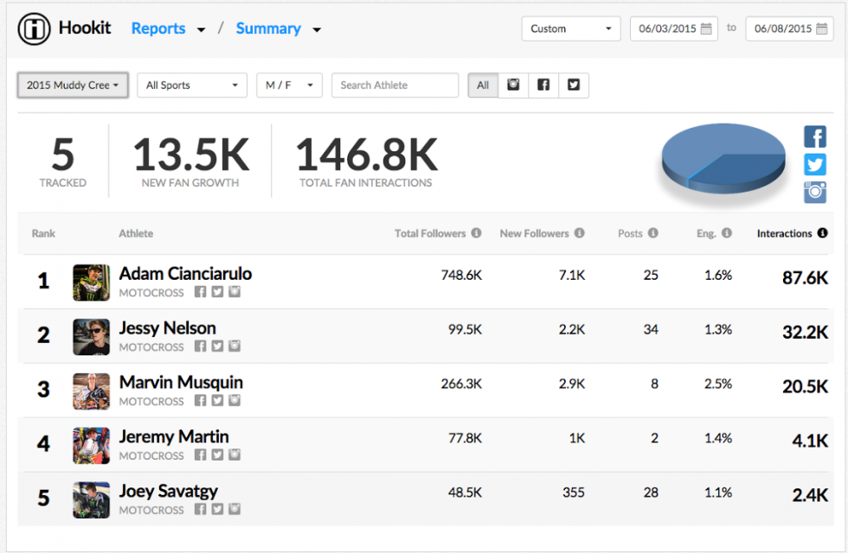The image size is (848, 553).
Task: Open the M / F gender dropdown
Action: [x=289, y=85]
